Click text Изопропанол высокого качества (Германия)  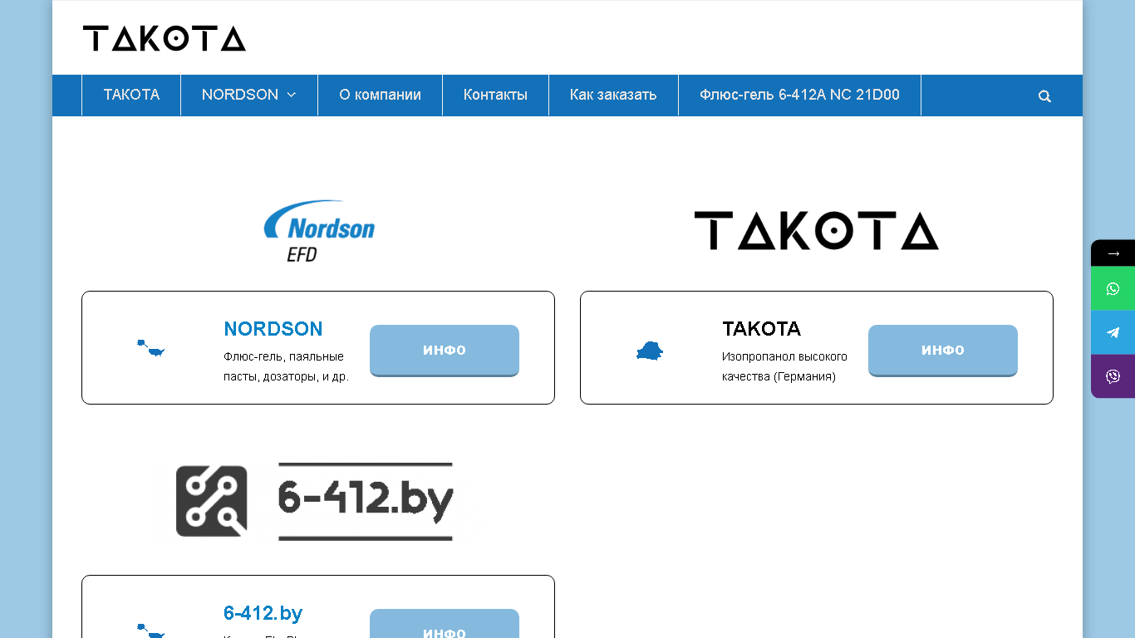784,366
